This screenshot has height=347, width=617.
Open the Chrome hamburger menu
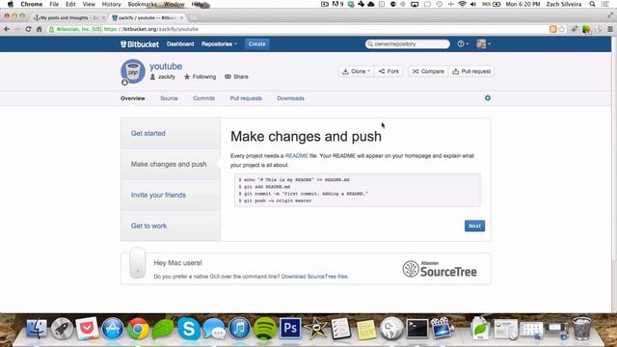pos(610,29)
